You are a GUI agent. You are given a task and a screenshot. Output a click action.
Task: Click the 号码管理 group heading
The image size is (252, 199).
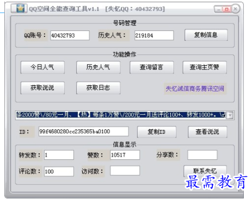[125, 23]
